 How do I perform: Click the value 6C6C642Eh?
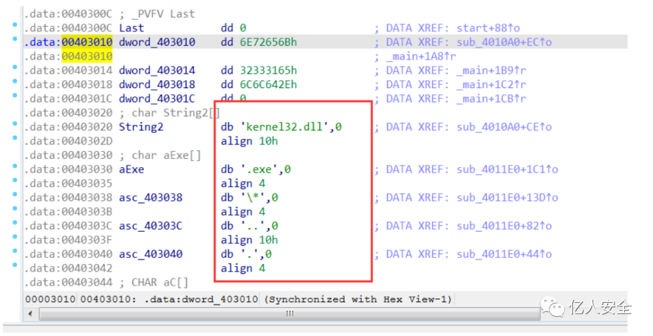(268, 84)
